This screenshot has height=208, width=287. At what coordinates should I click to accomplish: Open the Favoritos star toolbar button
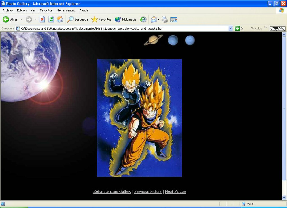pyautogui.click(x=101, y=19)
